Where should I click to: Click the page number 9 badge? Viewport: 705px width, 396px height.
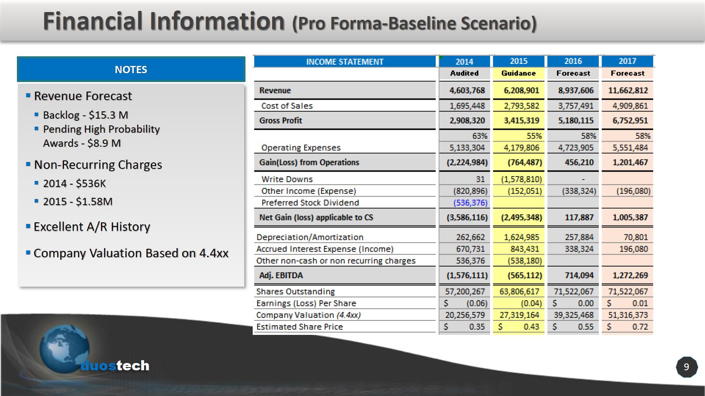[686, 367]
